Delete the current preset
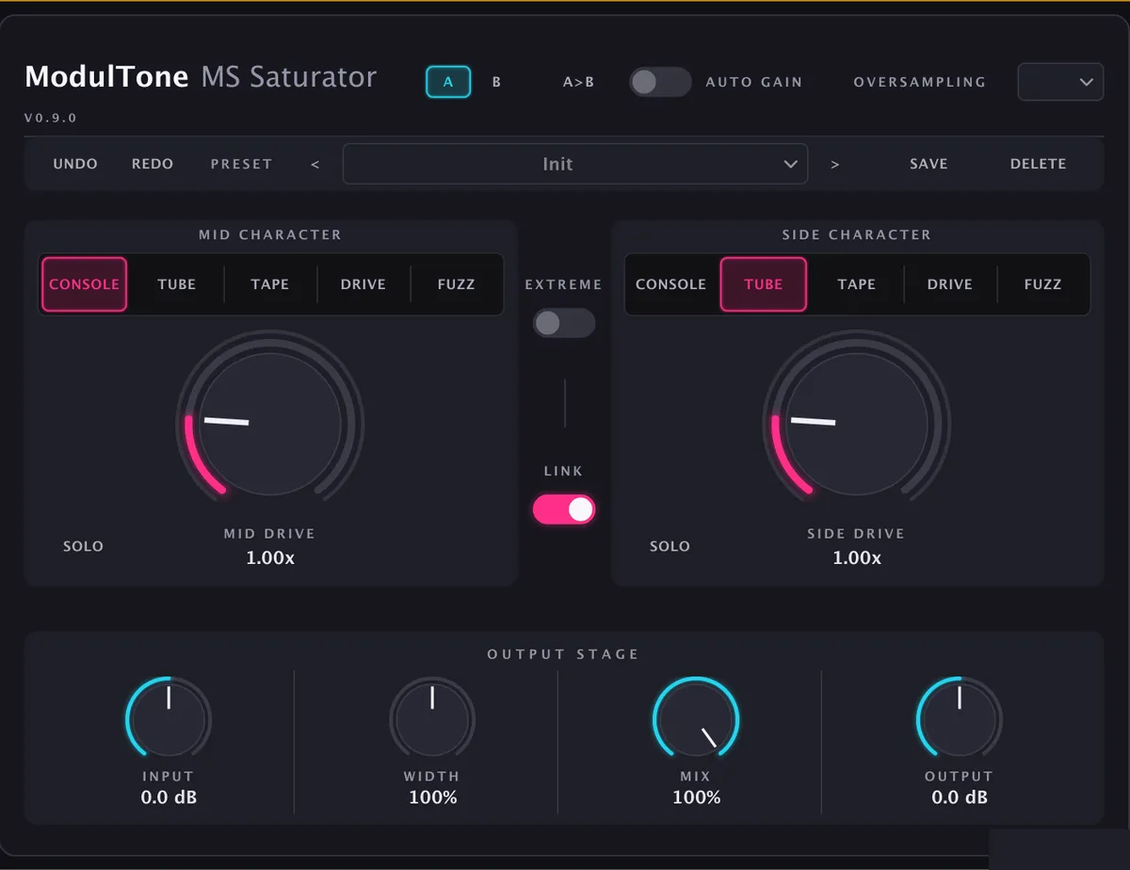Viewport: 1130px width, 870px height. [x=1039, y=164]
